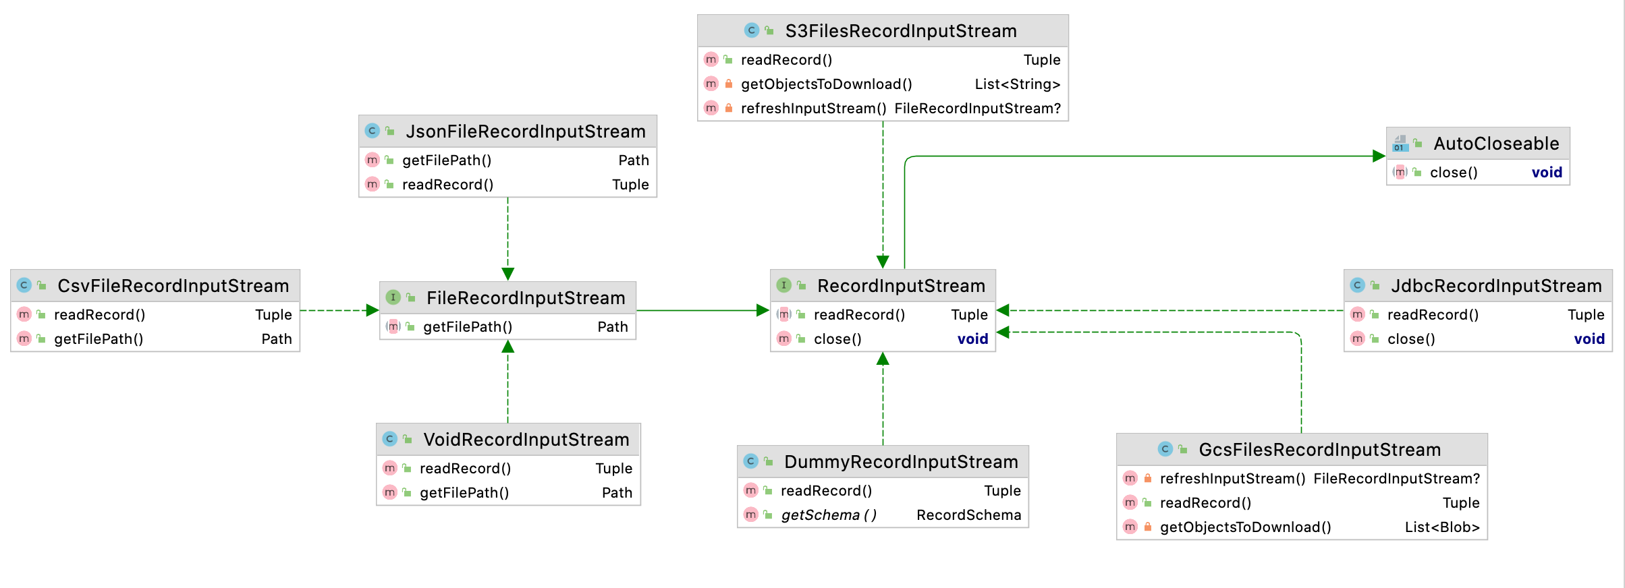Viewport: 1625px width, 588px height.
Task: Click the class icon of DummyRecordInputStream
Action: click(x=751, y=461)
